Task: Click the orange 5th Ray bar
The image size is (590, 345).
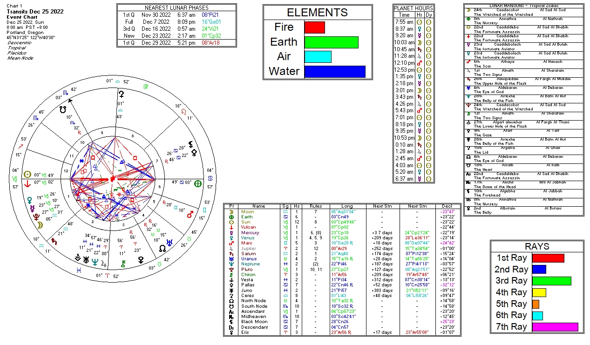Action: tap(536, 304)
